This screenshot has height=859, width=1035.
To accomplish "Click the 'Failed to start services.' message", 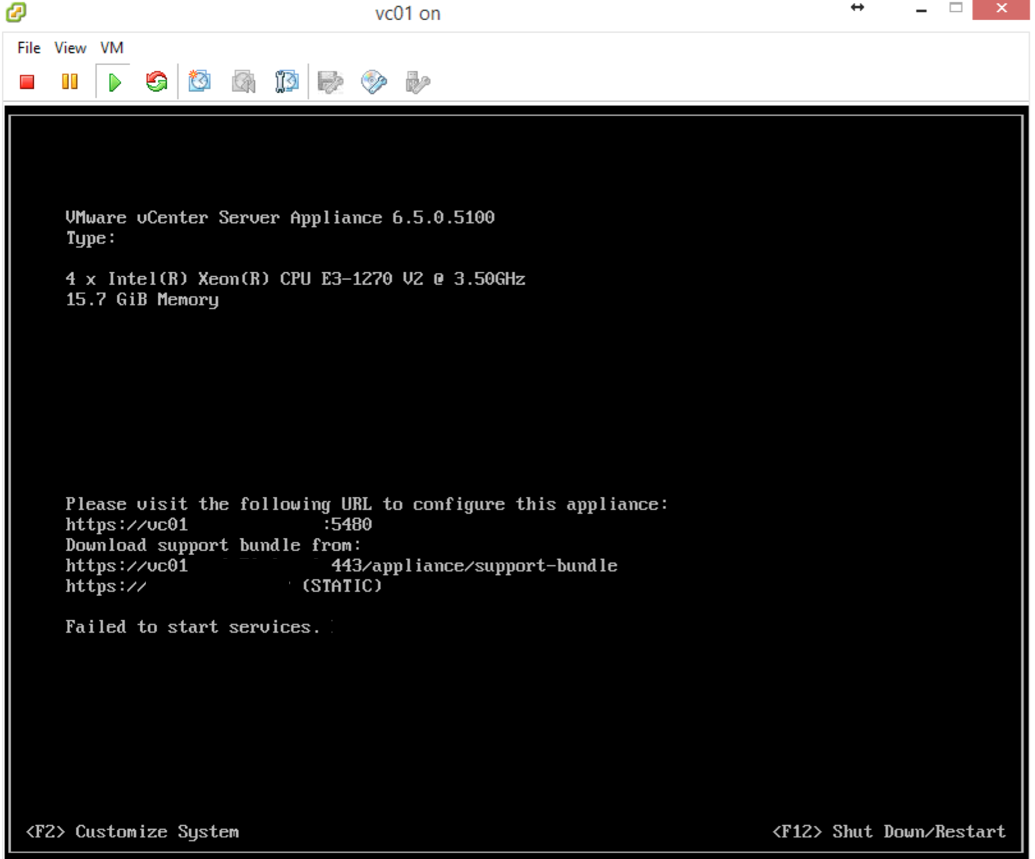I will 193,627.
